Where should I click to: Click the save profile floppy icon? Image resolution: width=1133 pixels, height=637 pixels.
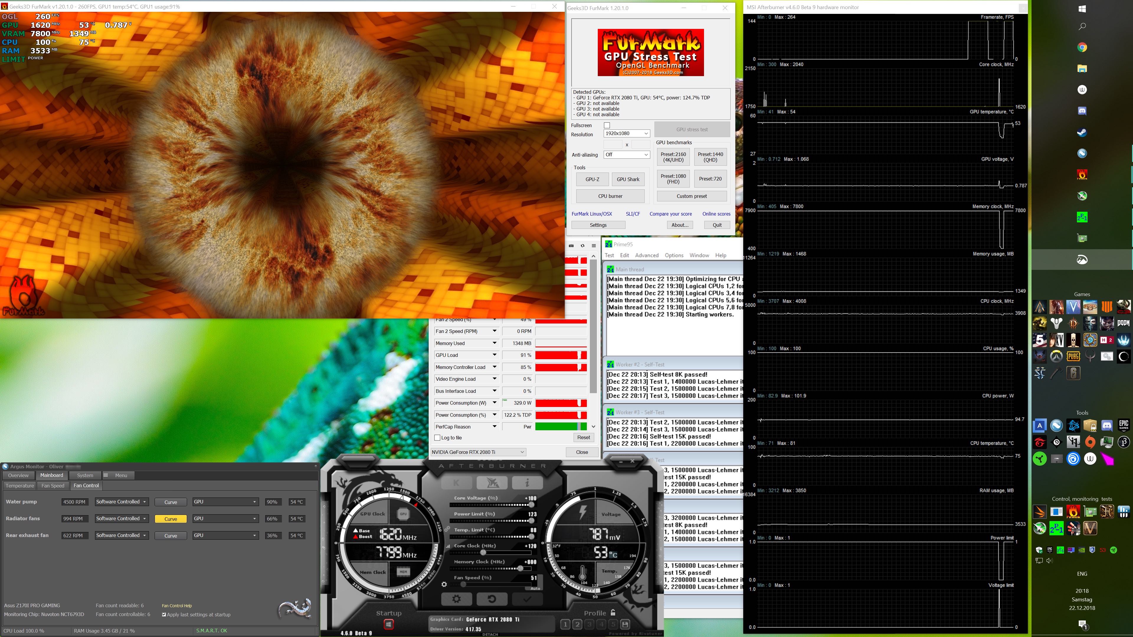tap(625, 624)
